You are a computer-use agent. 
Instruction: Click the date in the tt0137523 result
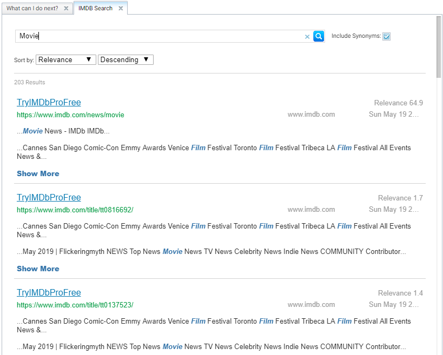394,305
